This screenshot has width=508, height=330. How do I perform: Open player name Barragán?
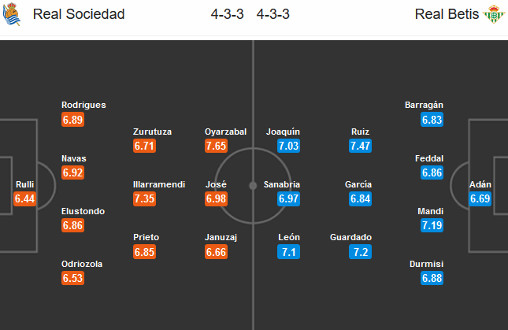pyautogui.click(x=424, y=106)
